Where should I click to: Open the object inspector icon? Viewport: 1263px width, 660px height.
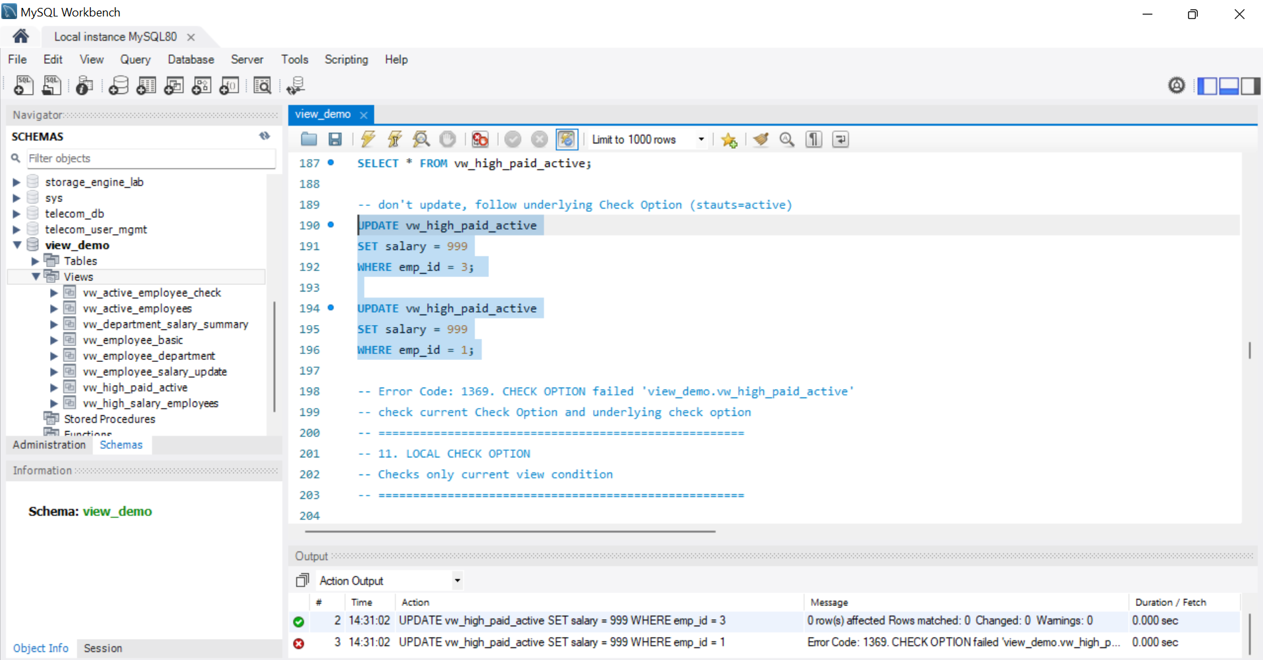point(84,86)
